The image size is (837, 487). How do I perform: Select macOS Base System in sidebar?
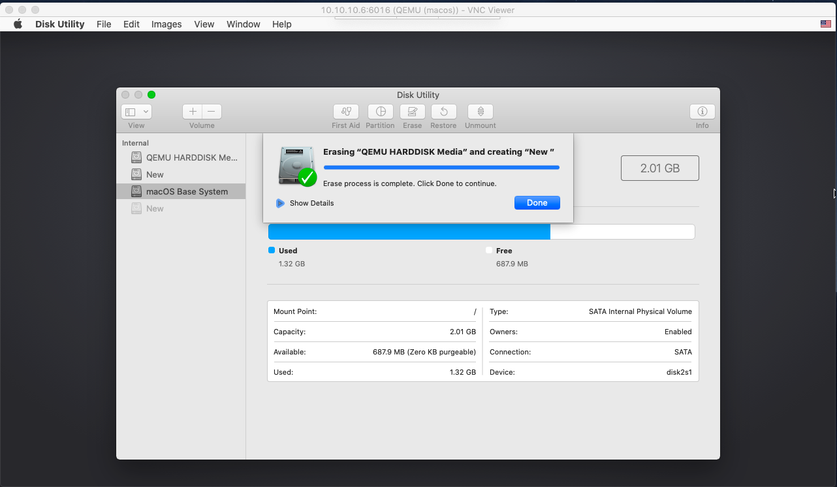pyautogui.click(x=181, y=191)
